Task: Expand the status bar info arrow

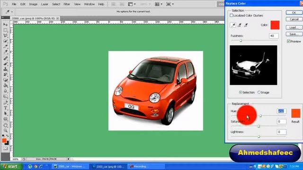Action: pyautogui.click(x=68, y=159)
